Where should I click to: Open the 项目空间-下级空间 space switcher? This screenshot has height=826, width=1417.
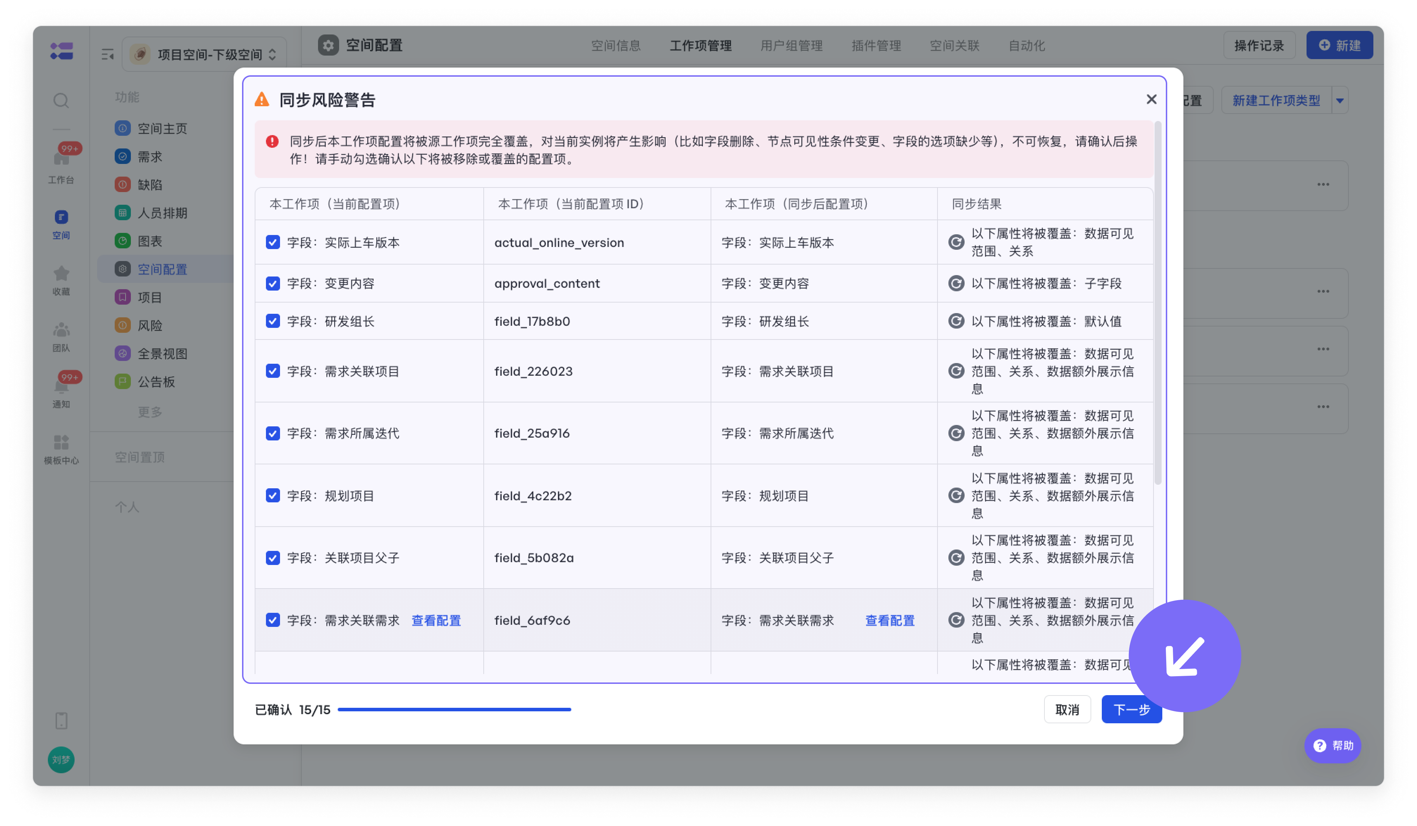click(204, 55)
